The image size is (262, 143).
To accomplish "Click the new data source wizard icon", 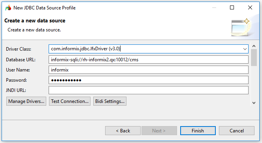I will point(240,27).
